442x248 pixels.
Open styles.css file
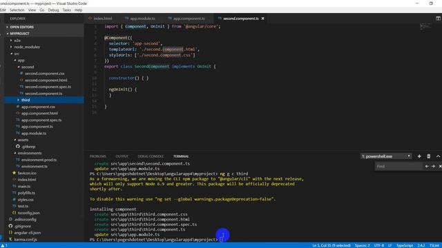click(26, 200)
